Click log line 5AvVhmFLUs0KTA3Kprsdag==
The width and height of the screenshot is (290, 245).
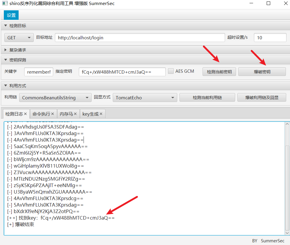coord(45,205)
